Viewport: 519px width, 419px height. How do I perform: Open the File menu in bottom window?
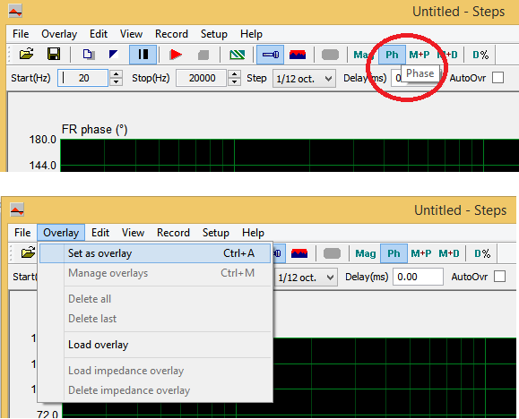coord(22,233)
